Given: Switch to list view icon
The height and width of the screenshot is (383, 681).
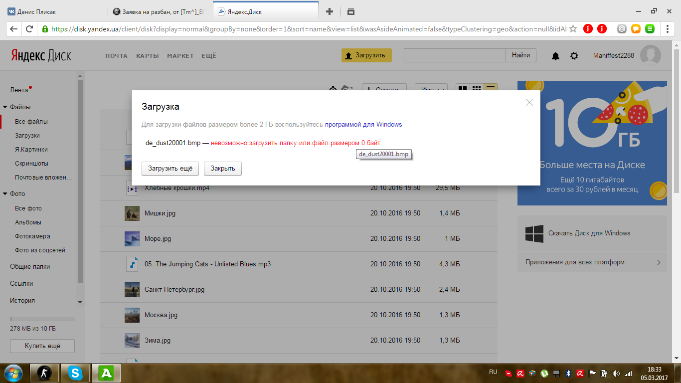Looking at the screenshot, I should point(491,89).
